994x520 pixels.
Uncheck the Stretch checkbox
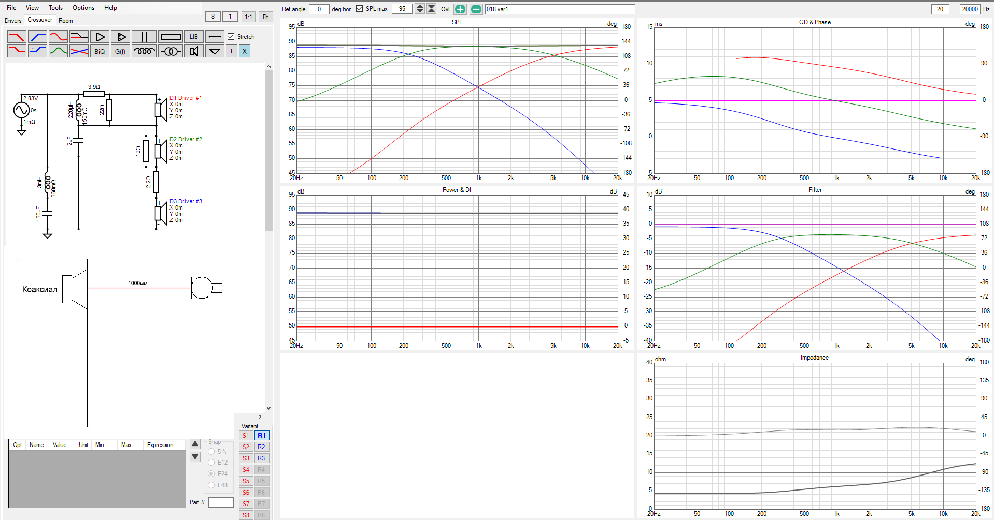(231, 37)
